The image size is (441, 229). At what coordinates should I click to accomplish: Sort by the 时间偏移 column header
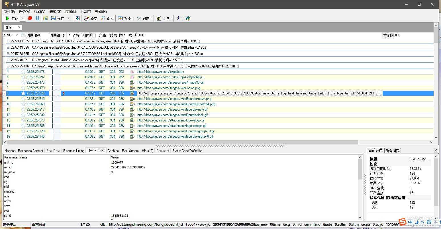pyautogui.click(x=33, y=35)
